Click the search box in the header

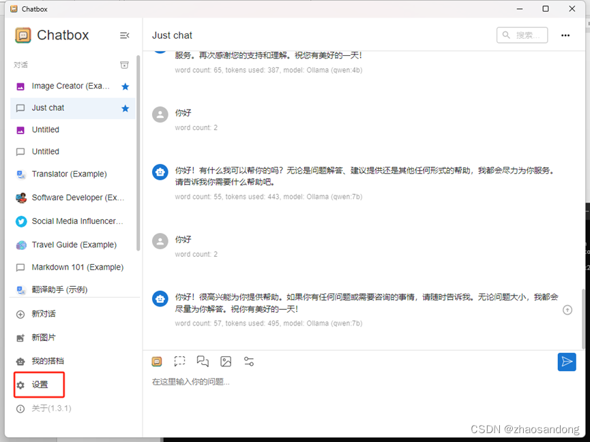[522, 35]
